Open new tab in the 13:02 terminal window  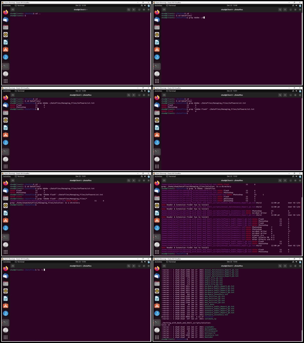164,180
